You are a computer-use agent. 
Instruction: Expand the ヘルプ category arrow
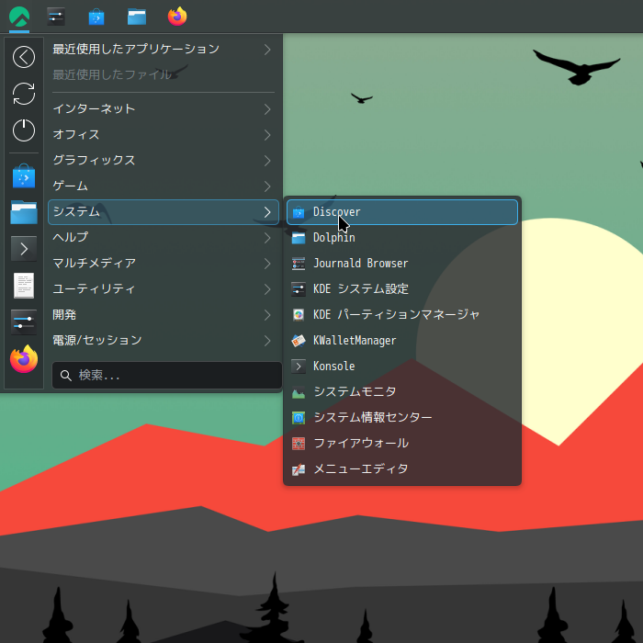tap(267, 237)
